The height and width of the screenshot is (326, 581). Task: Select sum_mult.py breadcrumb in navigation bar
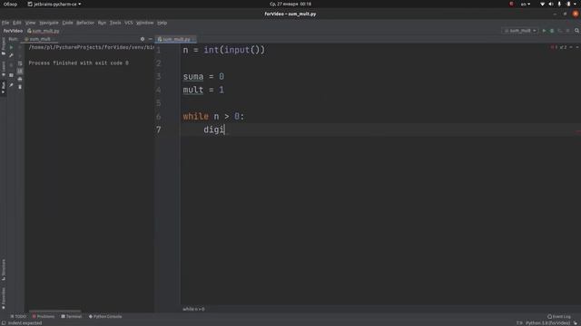pos(44,31)
